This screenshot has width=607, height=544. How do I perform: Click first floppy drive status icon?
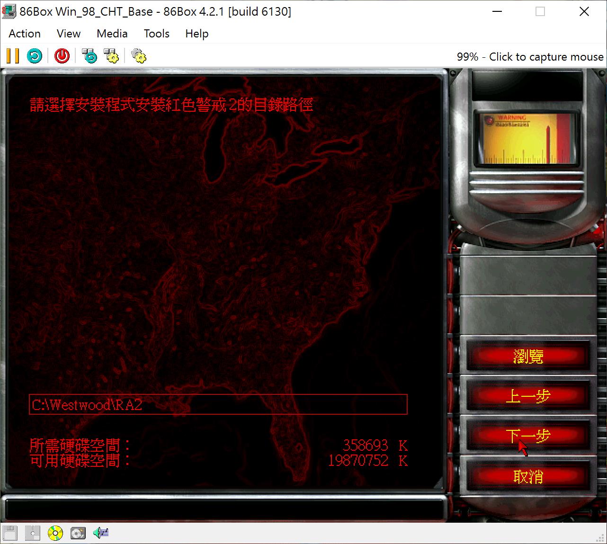[x=9, y=533]
